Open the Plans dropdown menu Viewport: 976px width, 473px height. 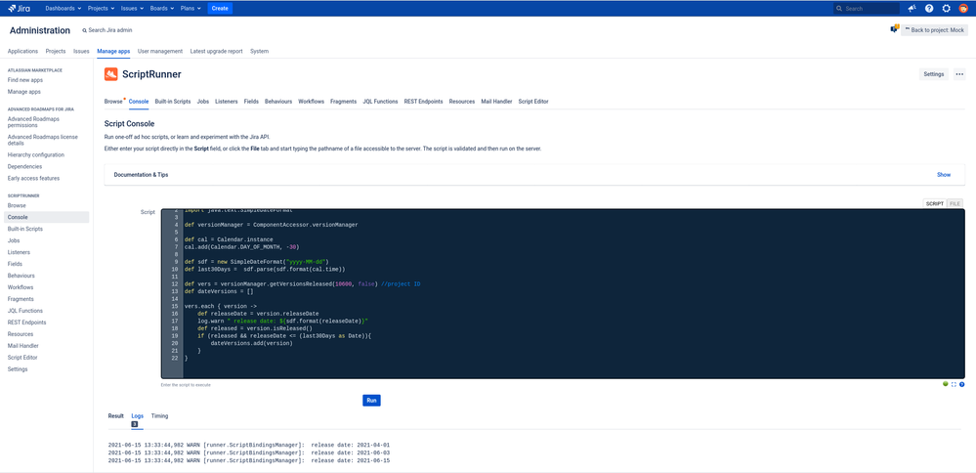pos(191,8)
